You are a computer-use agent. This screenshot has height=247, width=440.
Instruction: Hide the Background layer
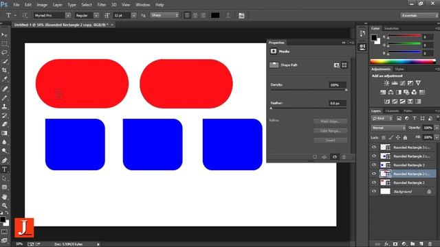click(374, 191)
